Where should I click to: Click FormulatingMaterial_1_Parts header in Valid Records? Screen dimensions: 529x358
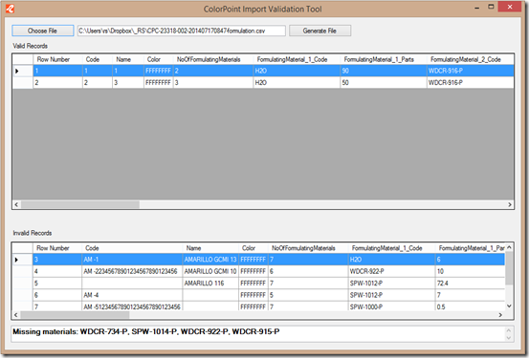(384, 59)
